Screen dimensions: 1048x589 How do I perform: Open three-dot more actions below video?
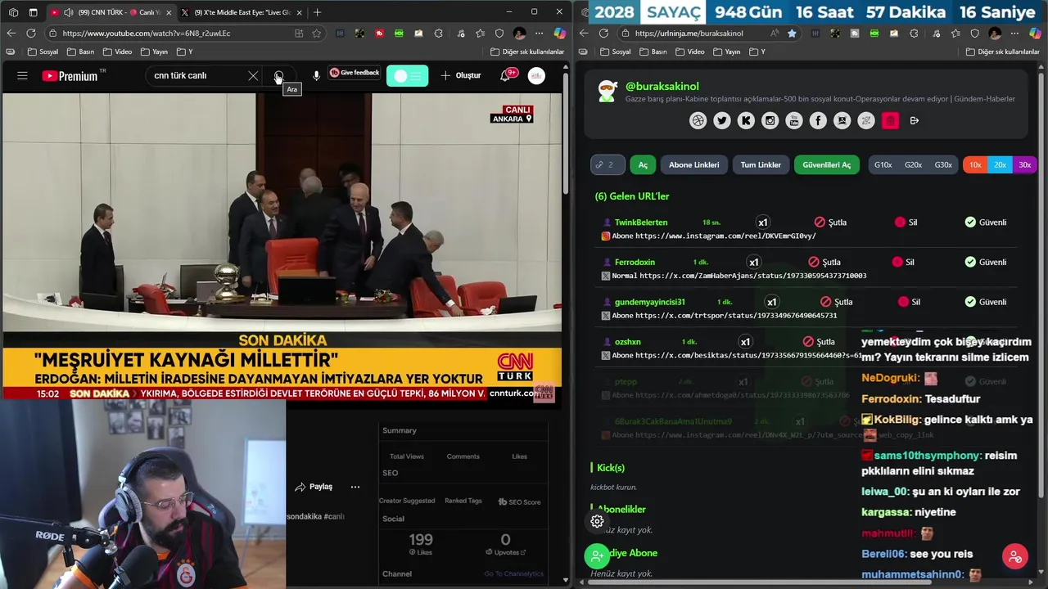(x=355, y=487)
